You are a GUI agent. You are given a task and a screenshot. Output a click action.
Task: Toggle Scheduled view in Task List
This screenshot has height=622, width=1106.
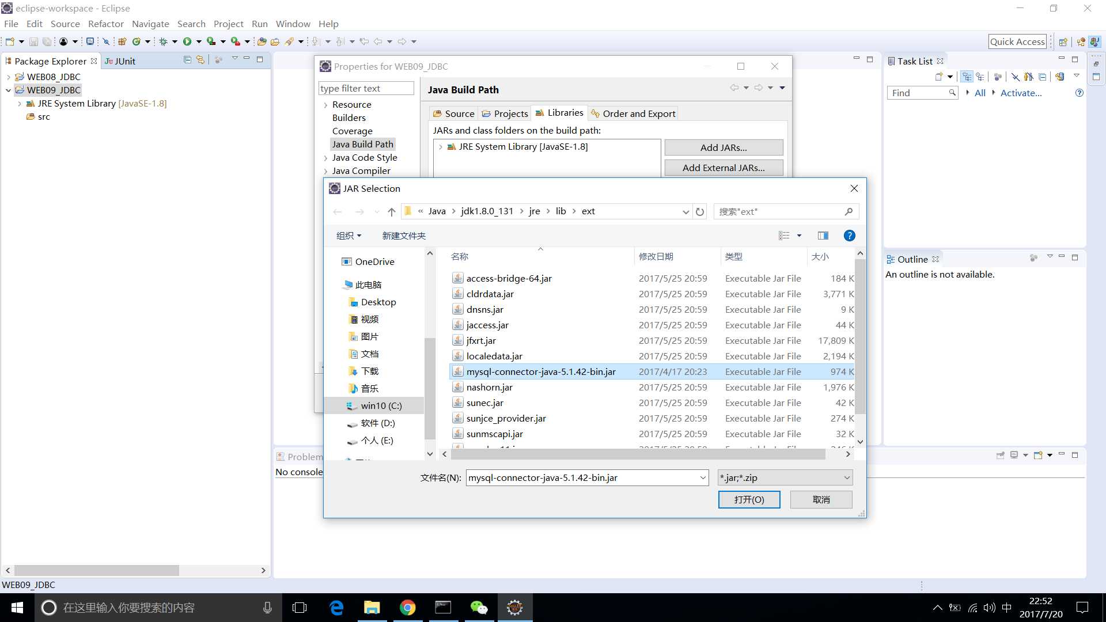[980, 77]
